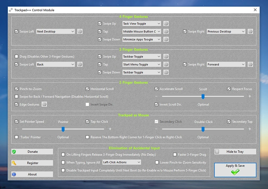
Task: Toggle Set Pointer Speed checkbox
Action: coord(16,121)
